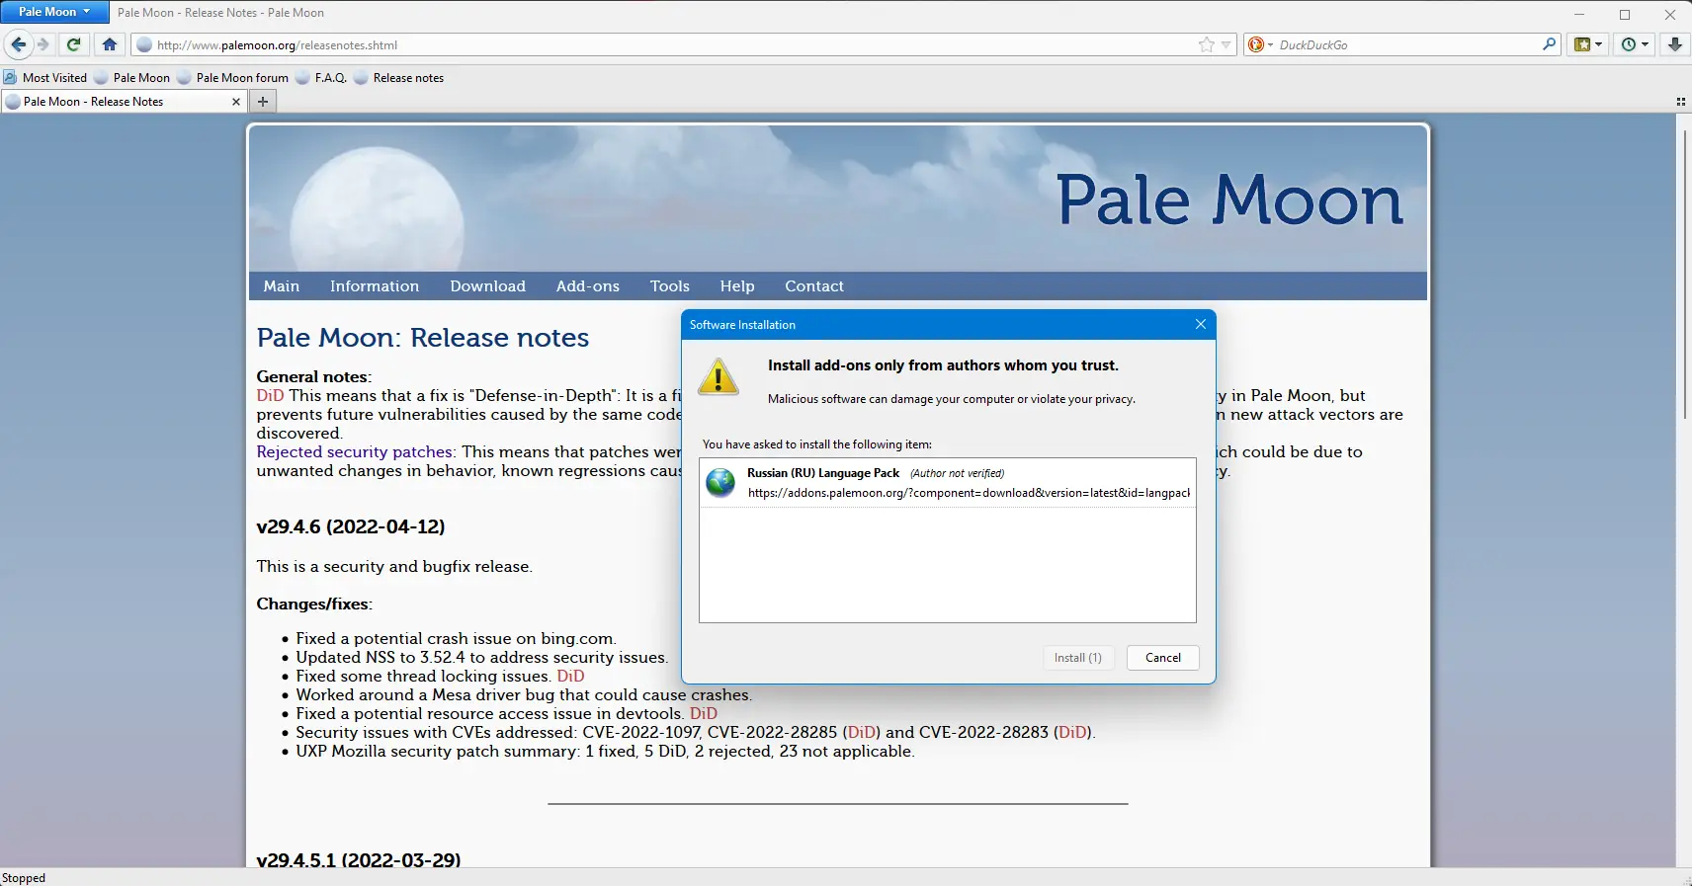Go back with the Back arrow button

[19, 44]
